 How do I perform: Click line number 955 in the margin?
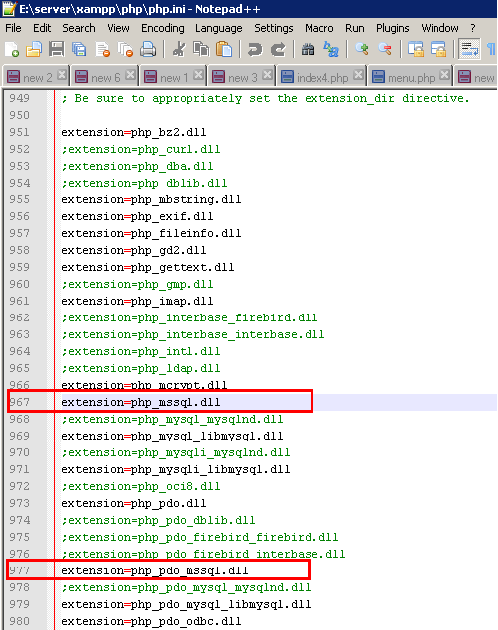[x=19, y=199]
